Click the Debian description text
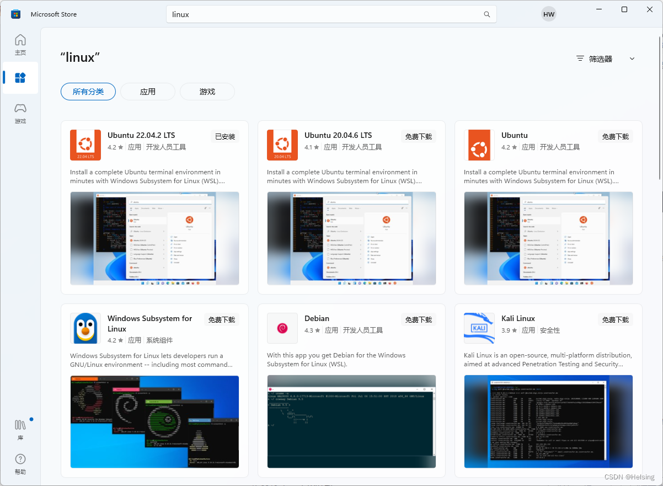 [336, 360]
